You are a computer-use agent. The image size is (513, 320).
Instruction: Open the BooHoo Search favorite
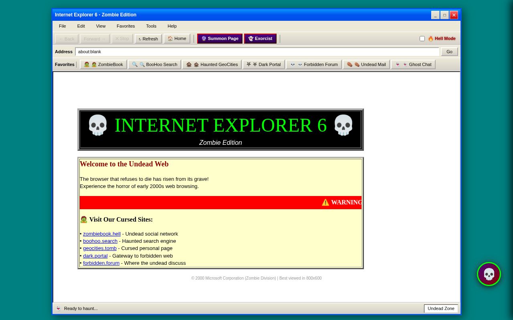click(155, 64)
